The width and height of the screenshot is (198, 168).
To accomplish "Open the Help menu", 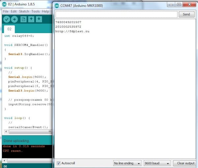I will tap(45, 11).
